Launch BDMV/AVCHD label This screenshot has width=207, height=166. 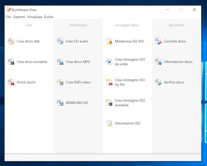(x=77, y=103)
